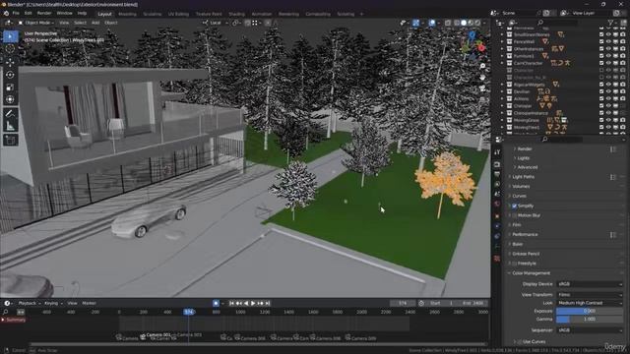Image resolution: width=630 pixels, height=354 pixels.
Task: Open the Scene properties tab
Action: 497,194
